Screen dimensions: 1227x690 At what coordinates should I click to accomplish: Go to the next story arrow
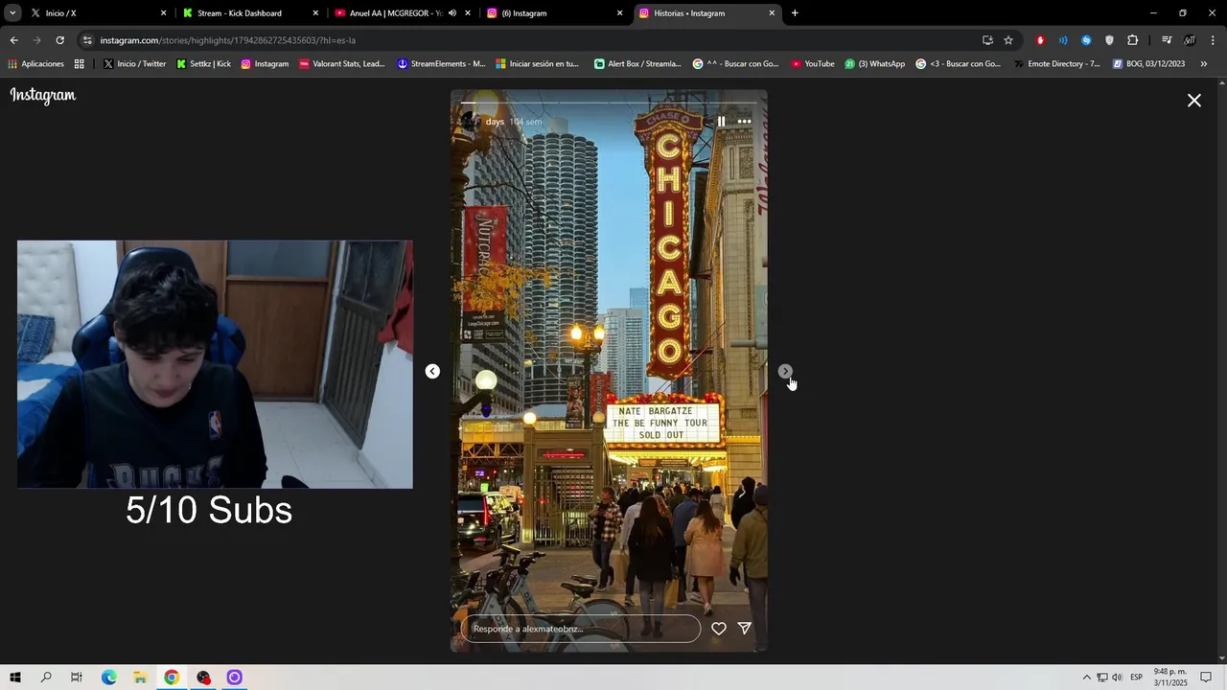pos(785,371)
